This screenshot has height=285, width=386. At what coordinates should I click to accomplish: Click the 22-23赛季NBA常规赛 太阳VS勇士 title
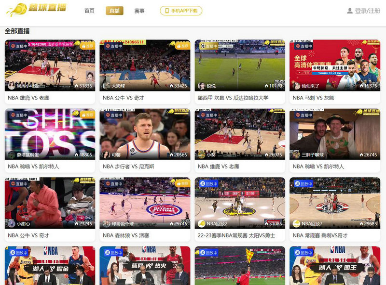coord(236,235)
